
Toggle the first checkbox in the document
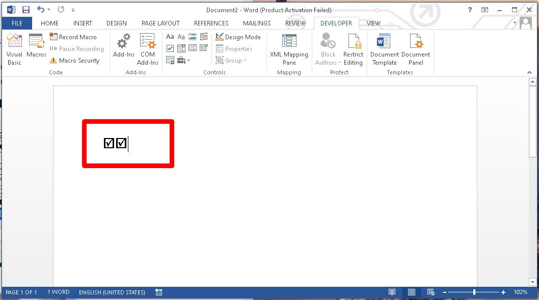109,143
